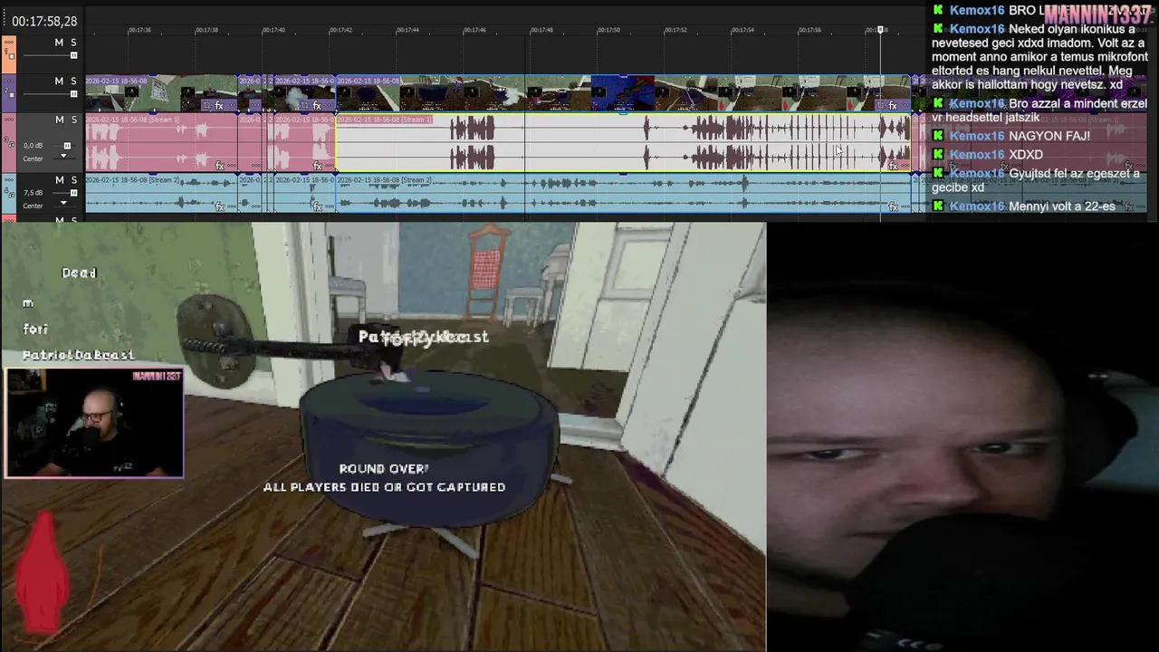The height and width of the screenshot is (652, 1159).
Task: Open fx on first blue Stream 2 clip
Action: pos(219,206)
